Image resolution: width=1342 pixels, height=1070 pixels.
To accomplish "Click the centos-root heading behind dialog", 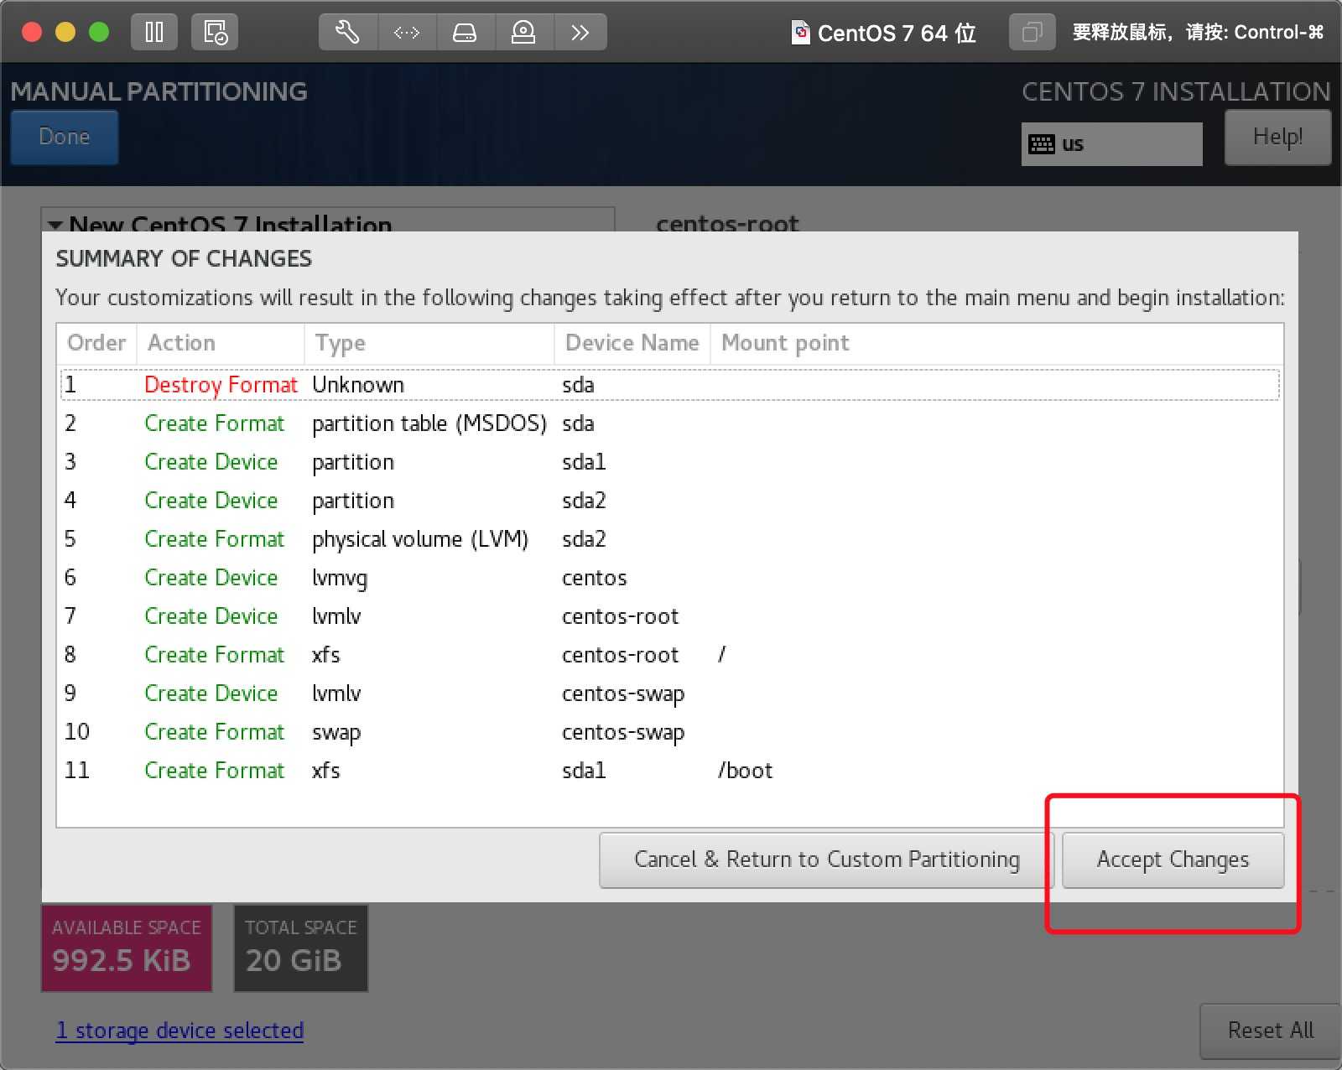I will click(x=727, y=222).
